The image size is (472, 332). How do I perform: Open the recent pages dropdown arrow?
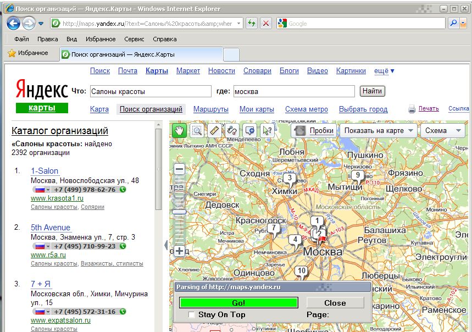pos(41,24)
